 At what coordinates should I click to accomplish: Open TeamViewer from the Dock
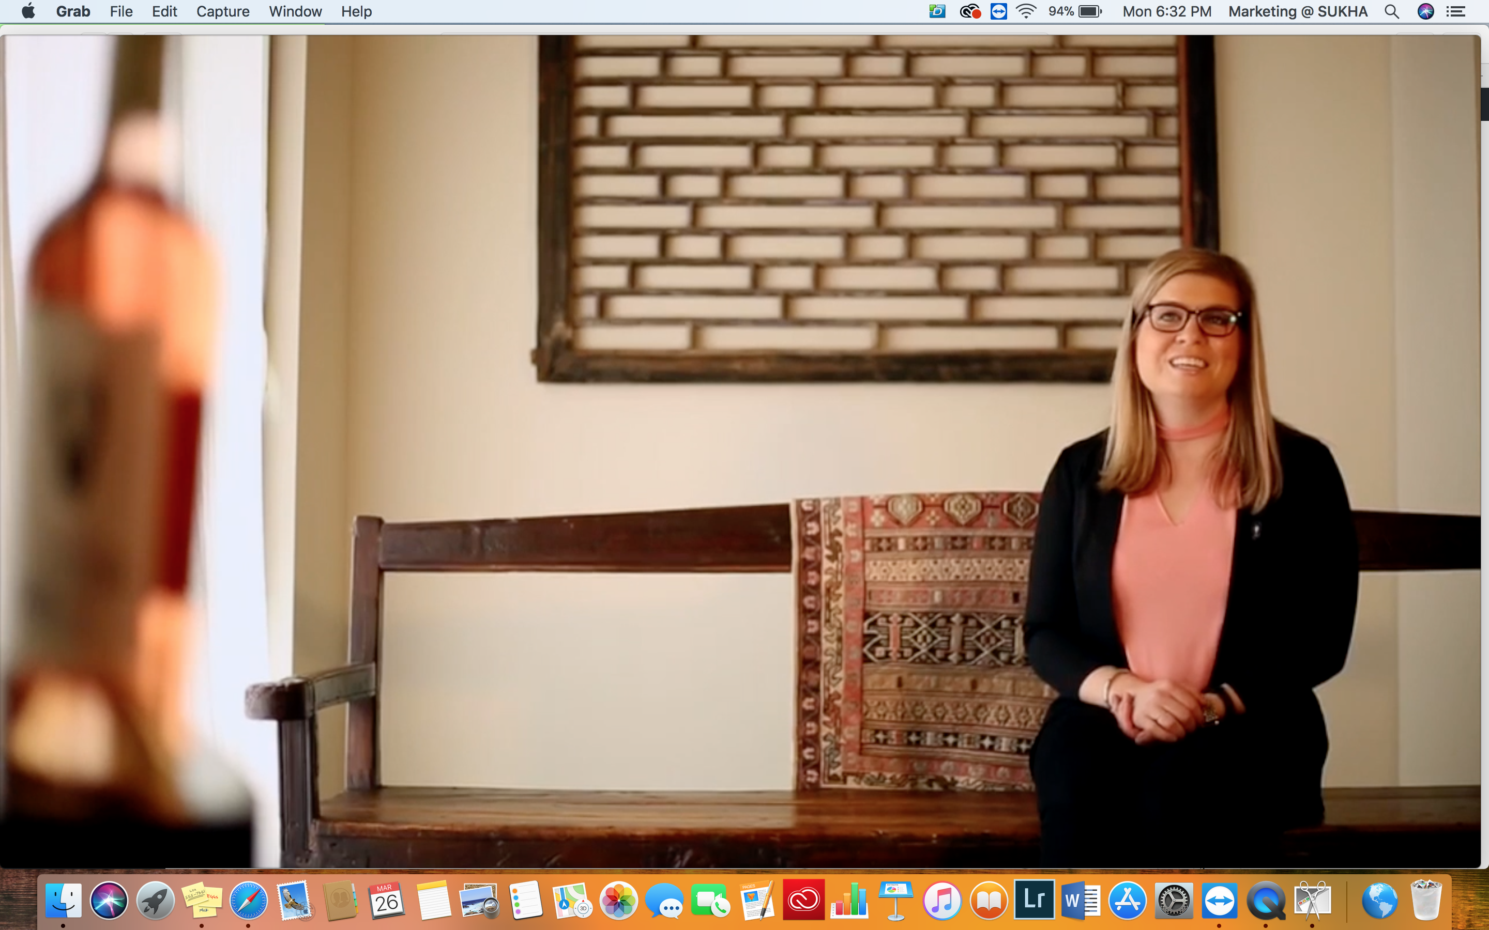coord(1220,901)
